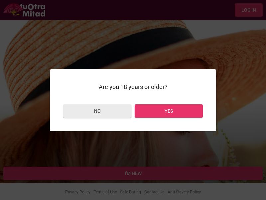
Task: Confirm age by clicking YES
Action: 169,111
